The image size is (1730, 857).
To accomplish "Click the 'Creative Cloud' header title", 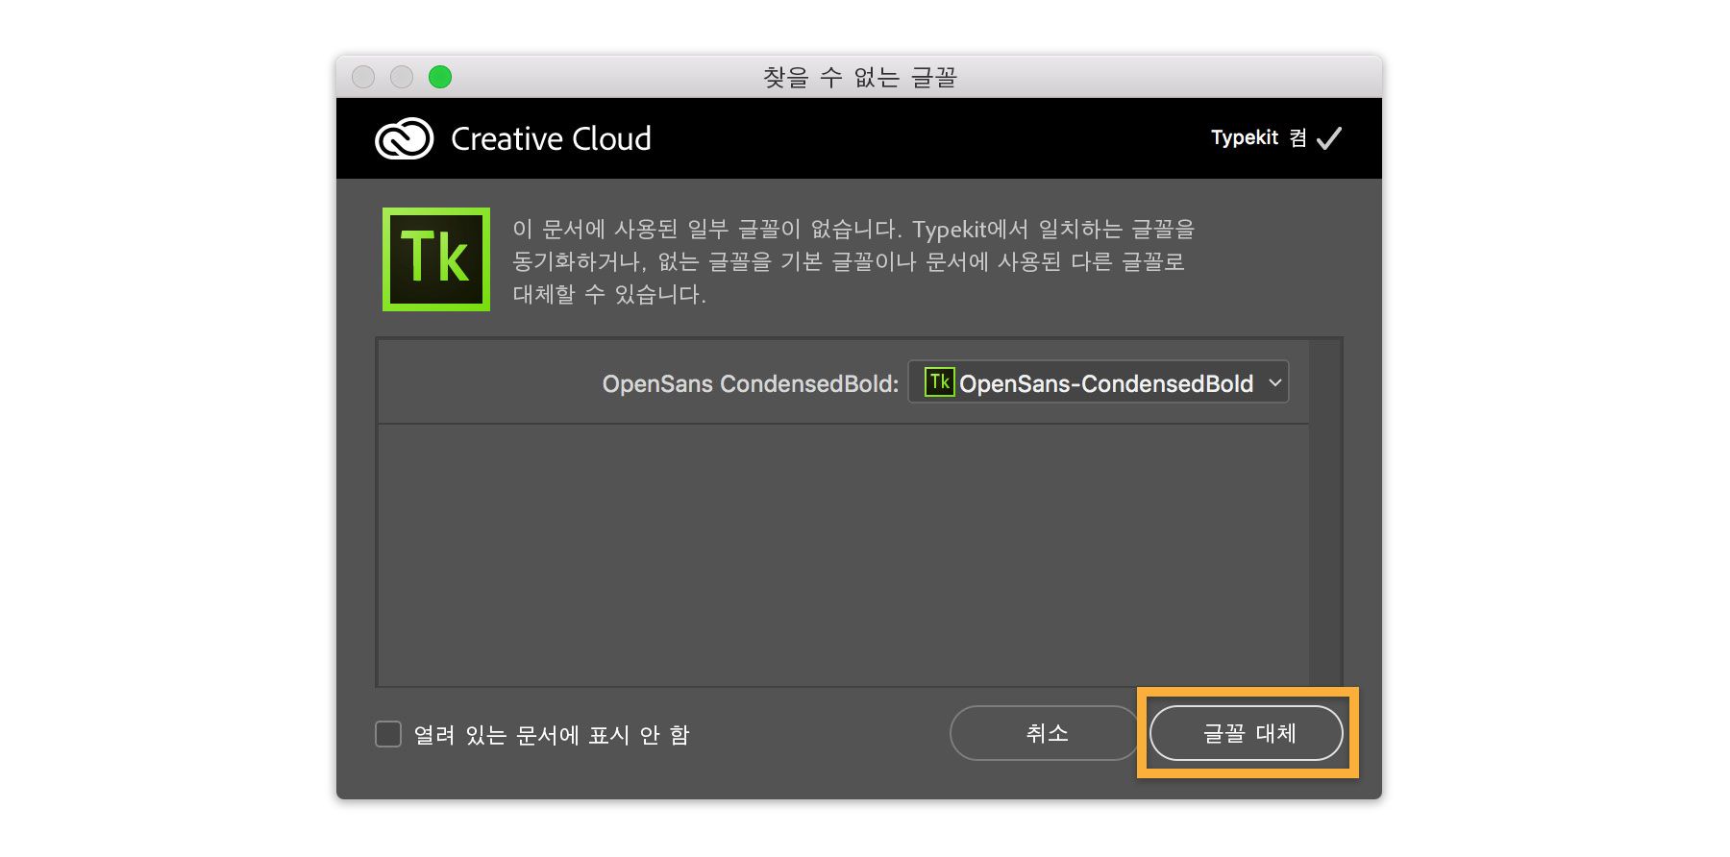I will point(551,139).
